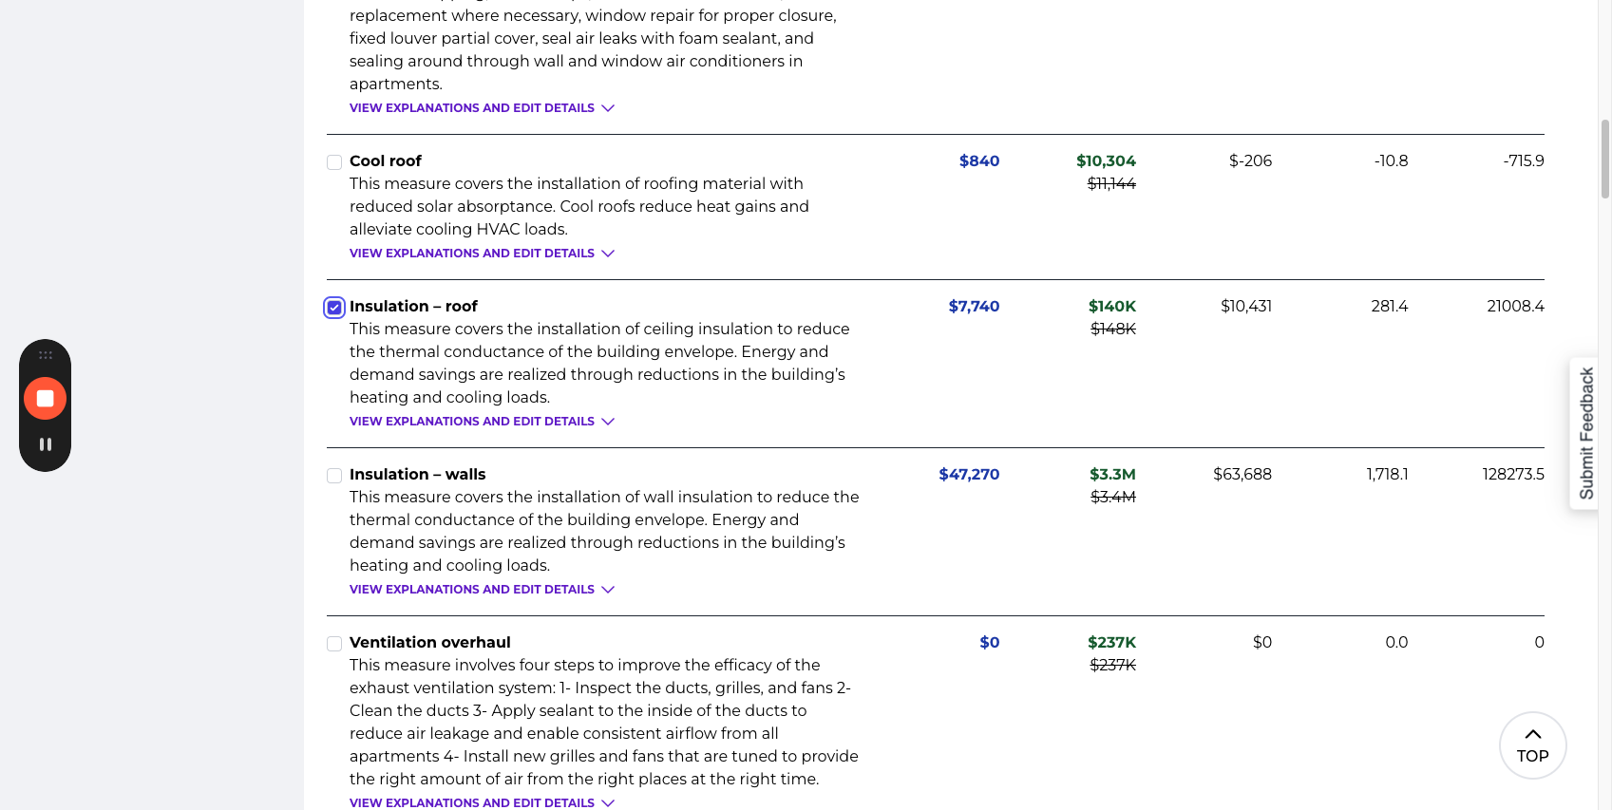Grab the recorder widget drag handle
This screenshot has height=810, width=1612.
[x=45, y=355]
